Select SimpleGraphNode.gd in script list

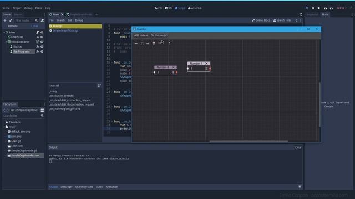[75, 30]
